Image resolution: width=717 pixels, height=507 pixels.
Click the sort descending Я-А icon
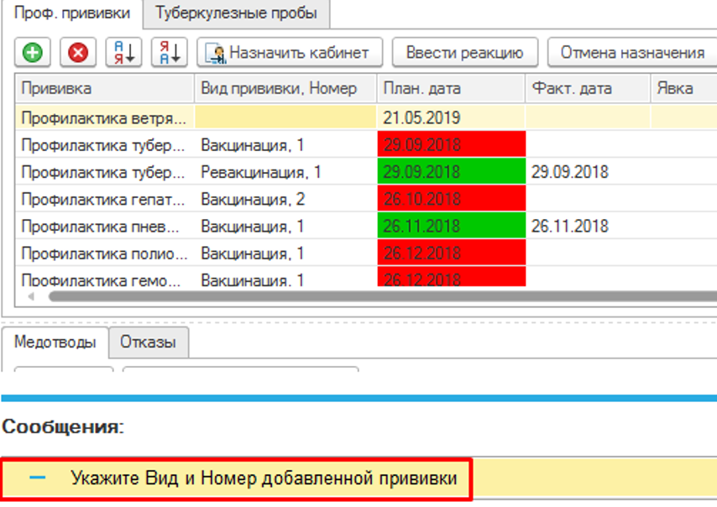point(169,53)
